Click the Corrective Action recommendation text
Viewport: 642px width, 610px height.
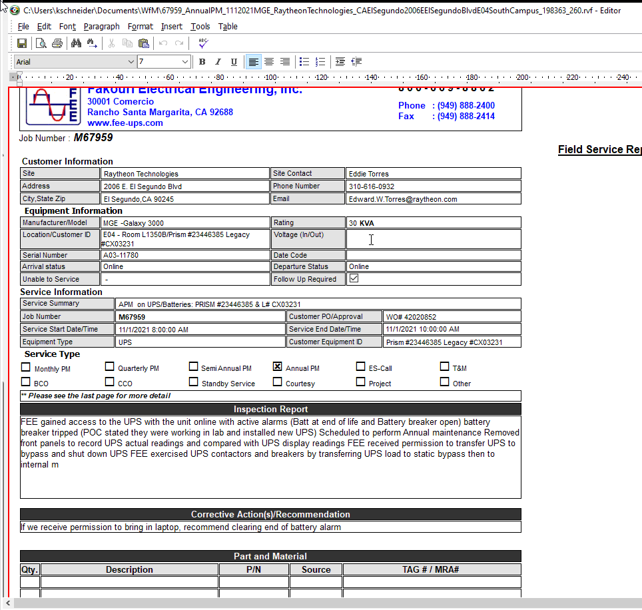180,527
